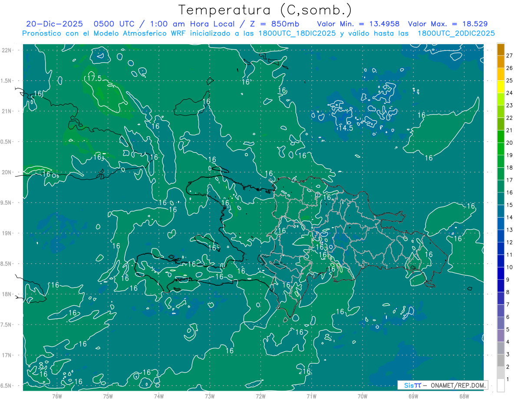Screen dimensions: 521x402
Task: Click the '72W' longitude label
Action: pyautogui.click(x=260, y=396)
